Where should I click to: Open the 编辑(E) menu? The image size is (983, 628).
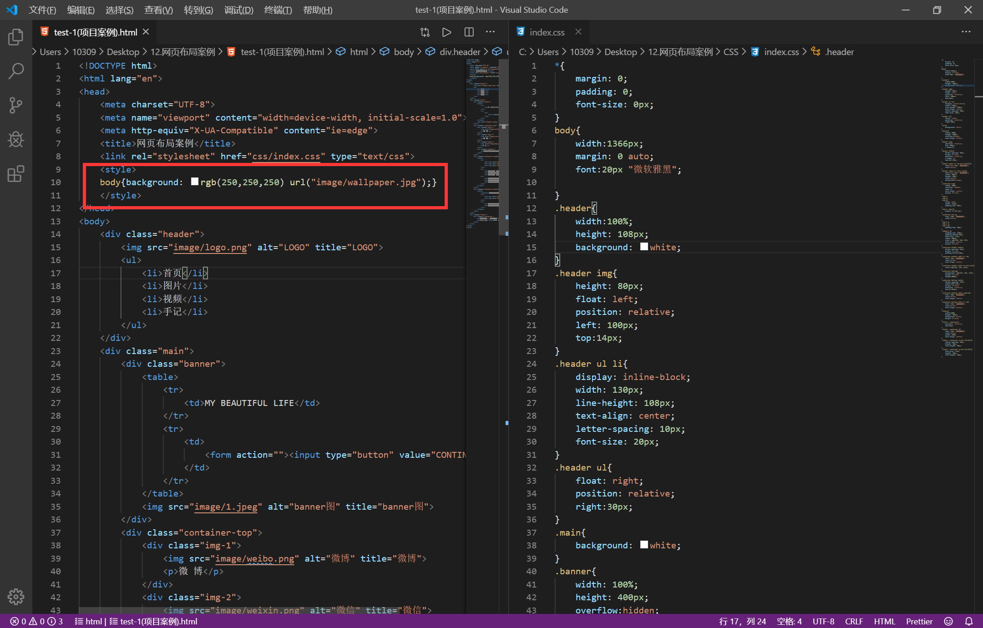81,10
